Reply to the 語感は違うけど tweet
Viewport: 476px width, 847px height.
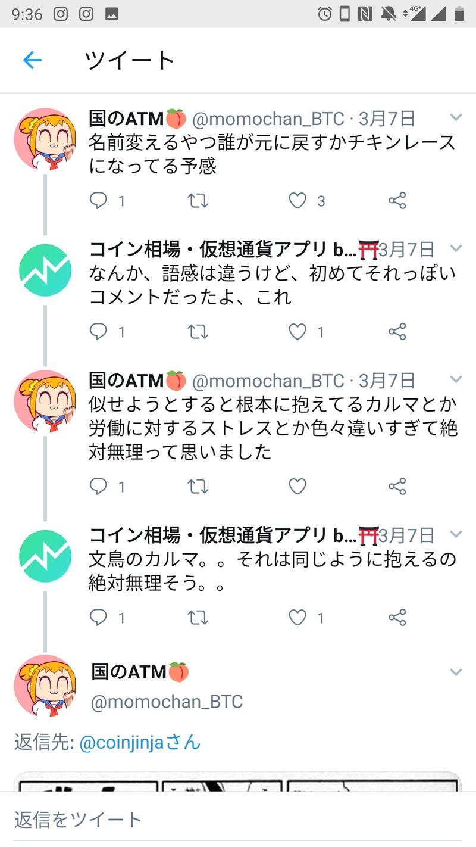98,332
